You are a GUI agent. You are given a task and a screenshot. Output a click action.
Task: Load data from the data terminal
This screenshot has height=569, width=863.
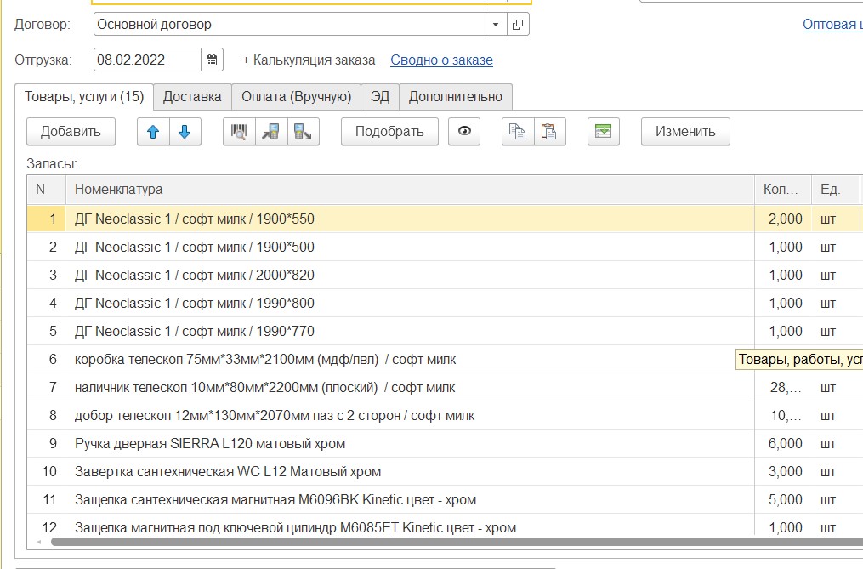click(271, 132)
